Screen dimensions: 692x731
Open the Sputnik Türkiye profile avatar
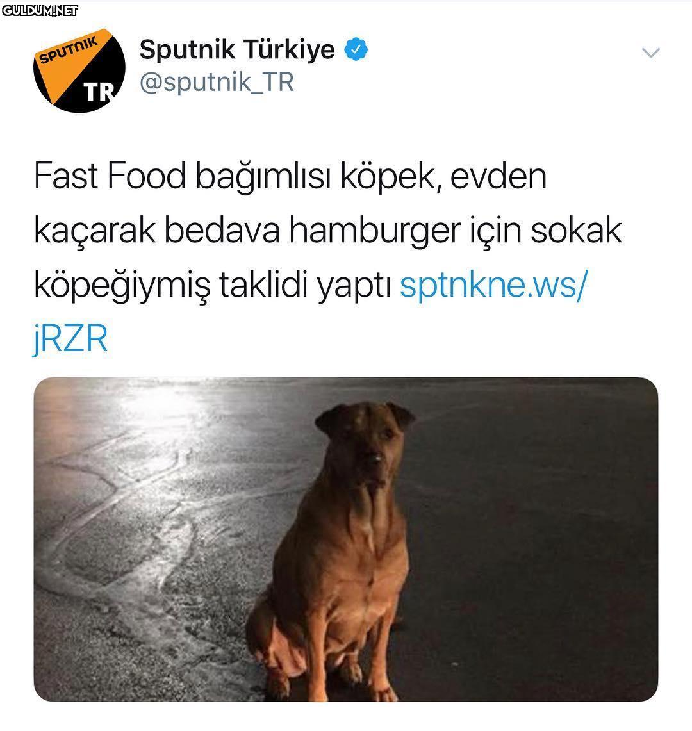[79, 70]
